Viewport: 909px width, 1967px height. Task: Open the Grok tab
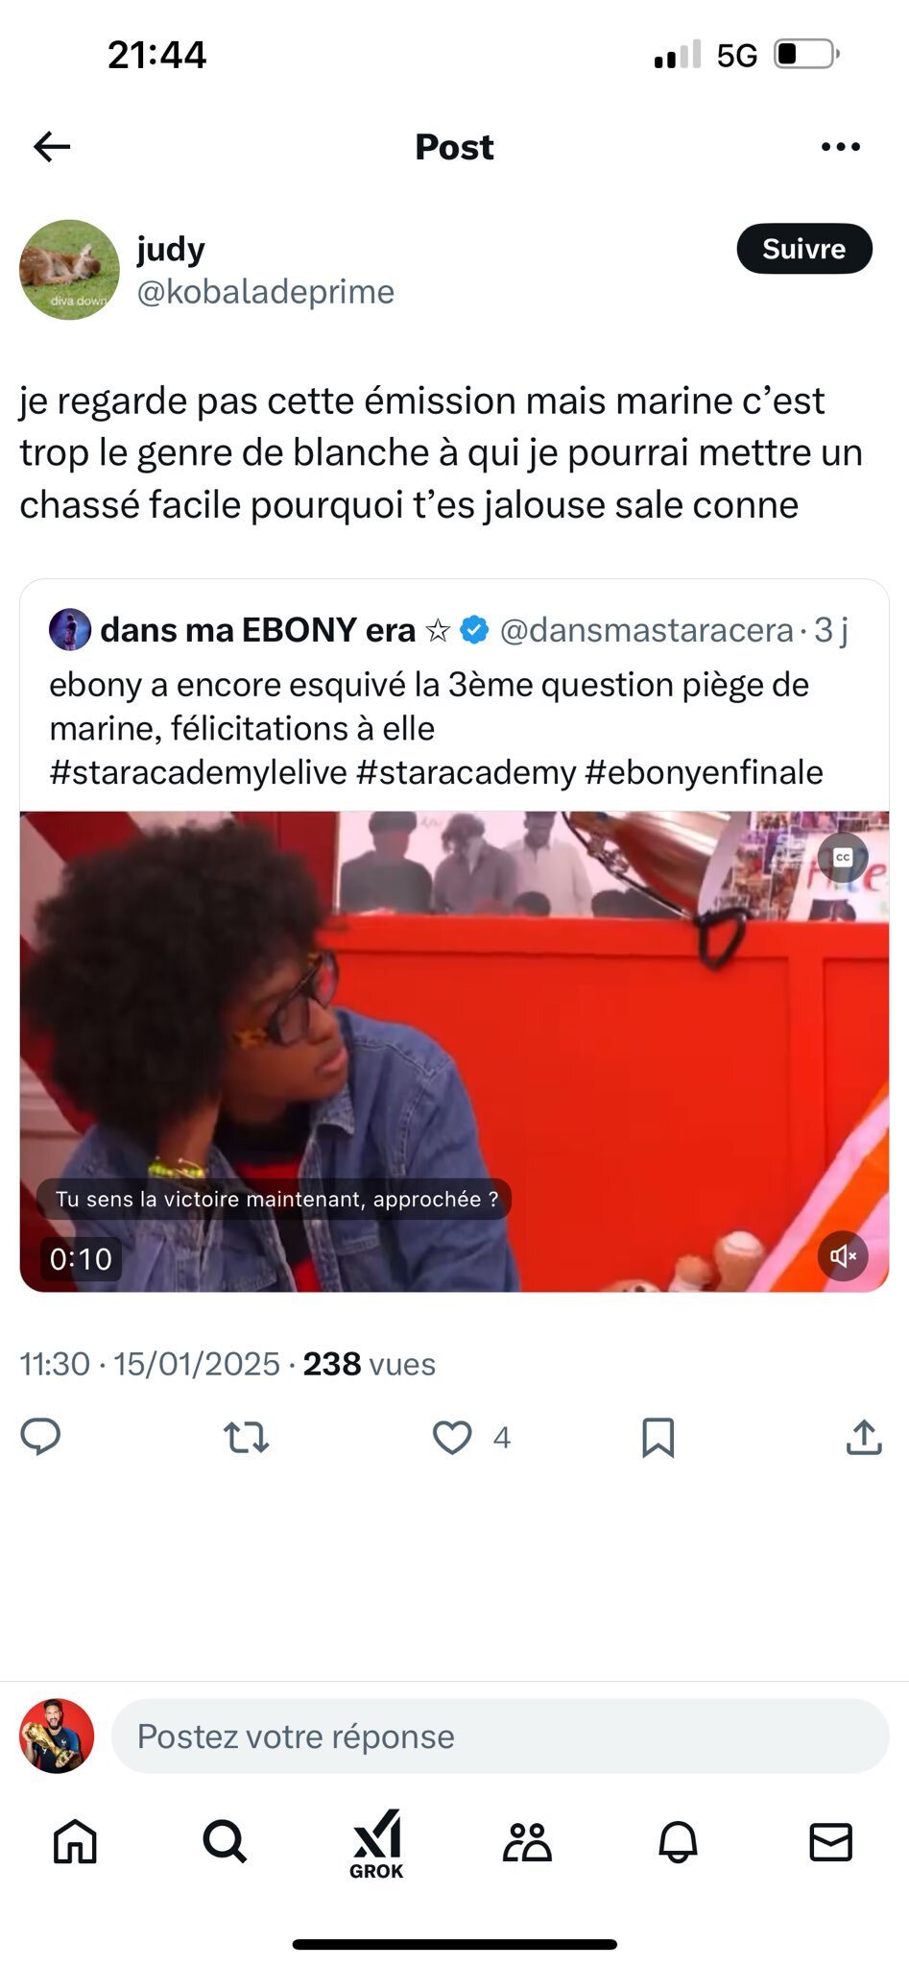(376, 1844)
